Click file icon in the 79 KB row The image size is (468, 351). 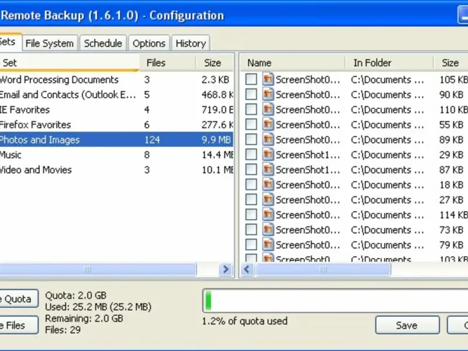coord(268,245)
